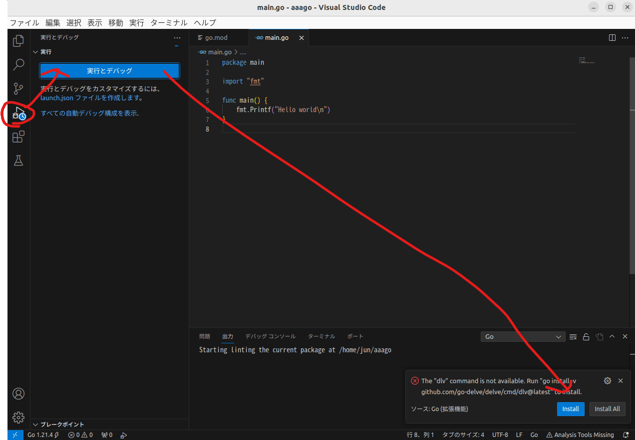This screenshot has width=635, height=440.
Task: Open the Accounts icon in activity bar
Action: pyautogui.click(x=18, y=394)
